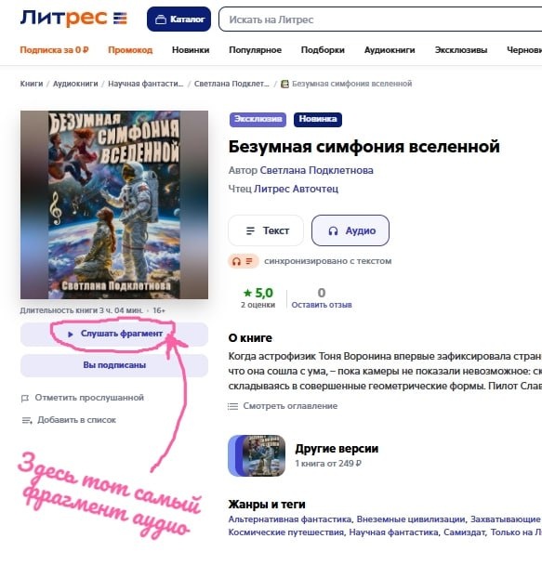Expand Смотреть оглавление
This screenshot has height=565, width=542.
290,406
